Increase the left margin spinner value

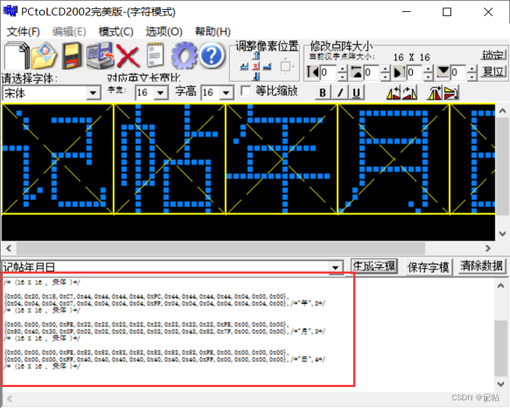[x=342, y=68]
